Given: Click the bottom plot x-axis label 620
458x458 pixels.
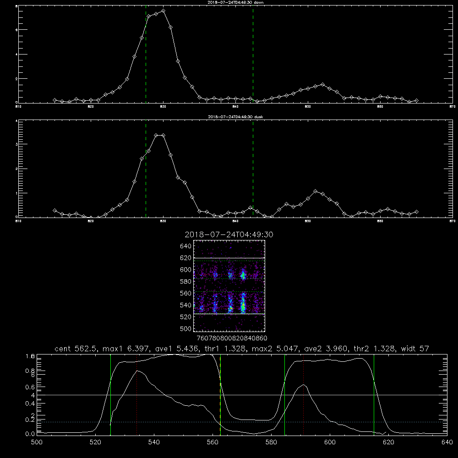Looking at the screenshot, I should tap(388, 442).
